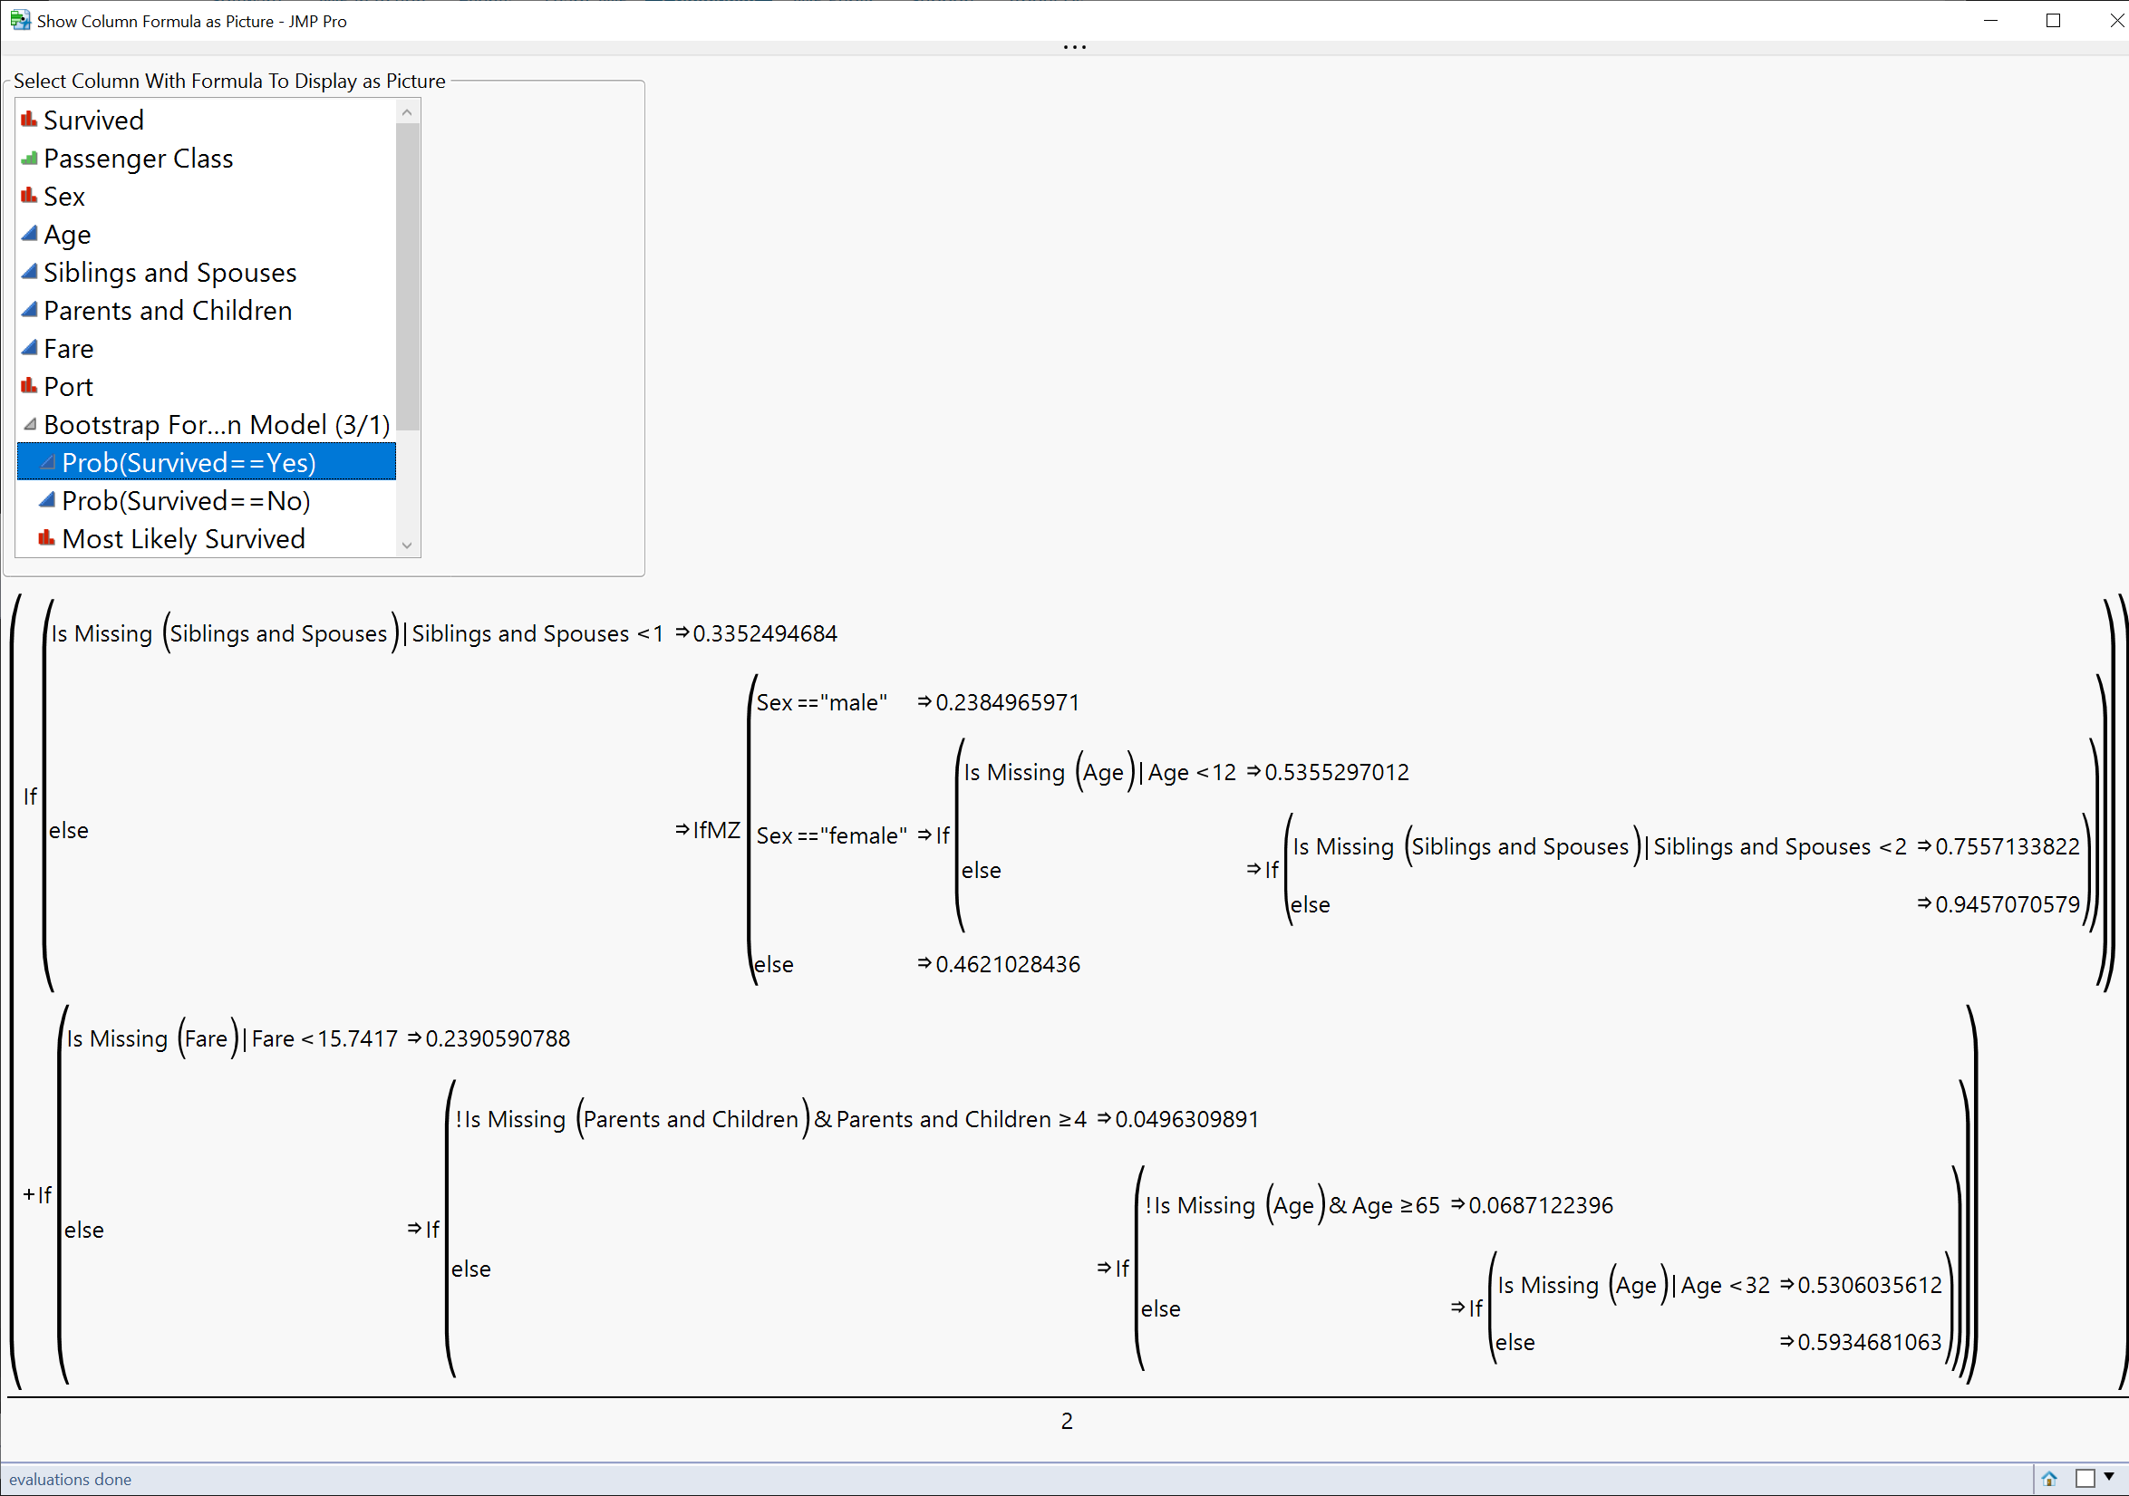Click the icon beside Most Likely Survived
The height and width of the screenshot is (1496, 2129).
(x=46, y=537)
